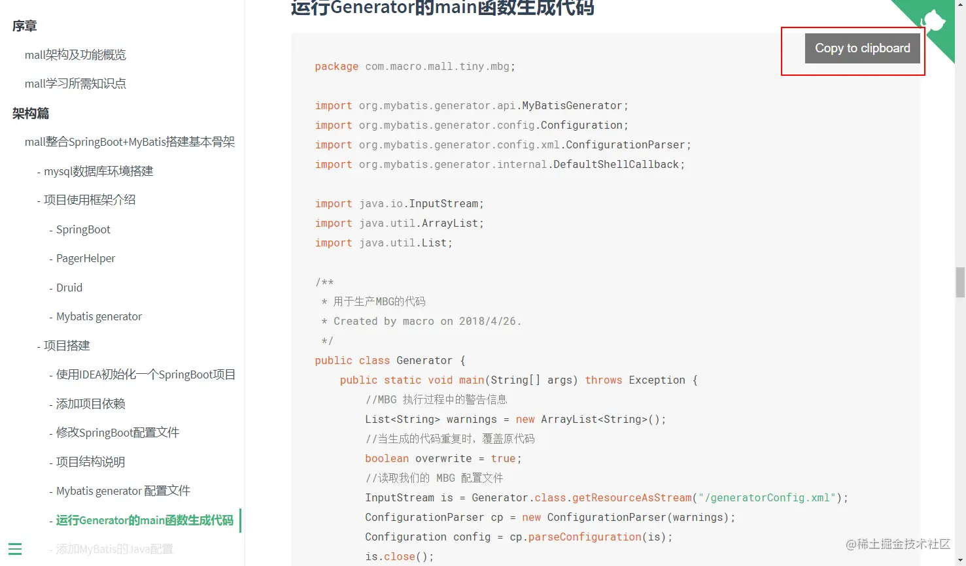The height and width of the screenshot is (566, 966).
Task: Copy code with Copy to clipboard button
Action: pos(862,48)
